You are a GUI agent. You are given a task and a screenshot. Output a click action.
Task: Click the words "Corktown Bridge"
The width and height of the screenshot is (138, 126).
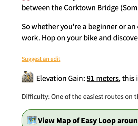(91, 8)
